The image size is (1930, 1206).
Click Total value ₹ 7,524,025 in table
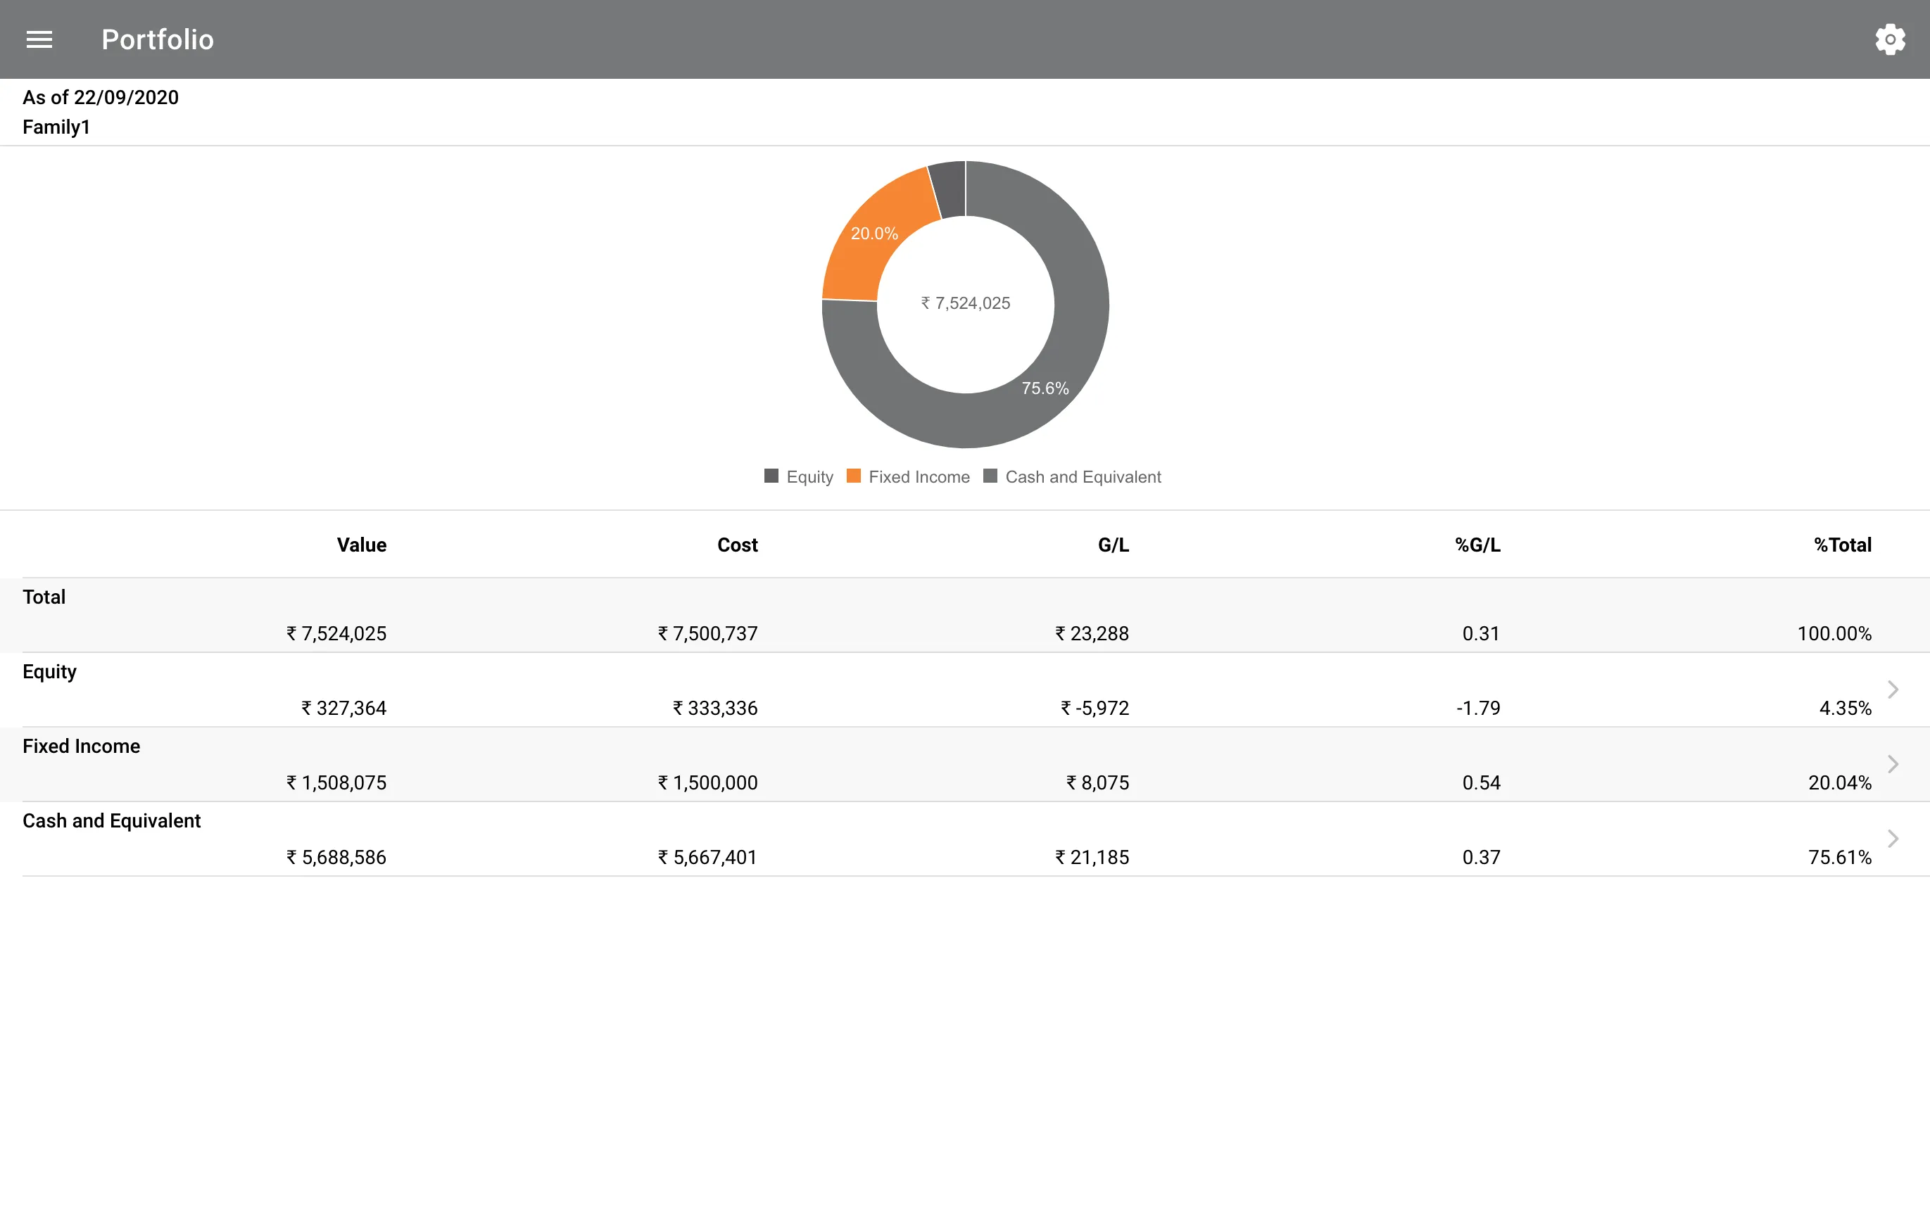[x=336, y=633]
